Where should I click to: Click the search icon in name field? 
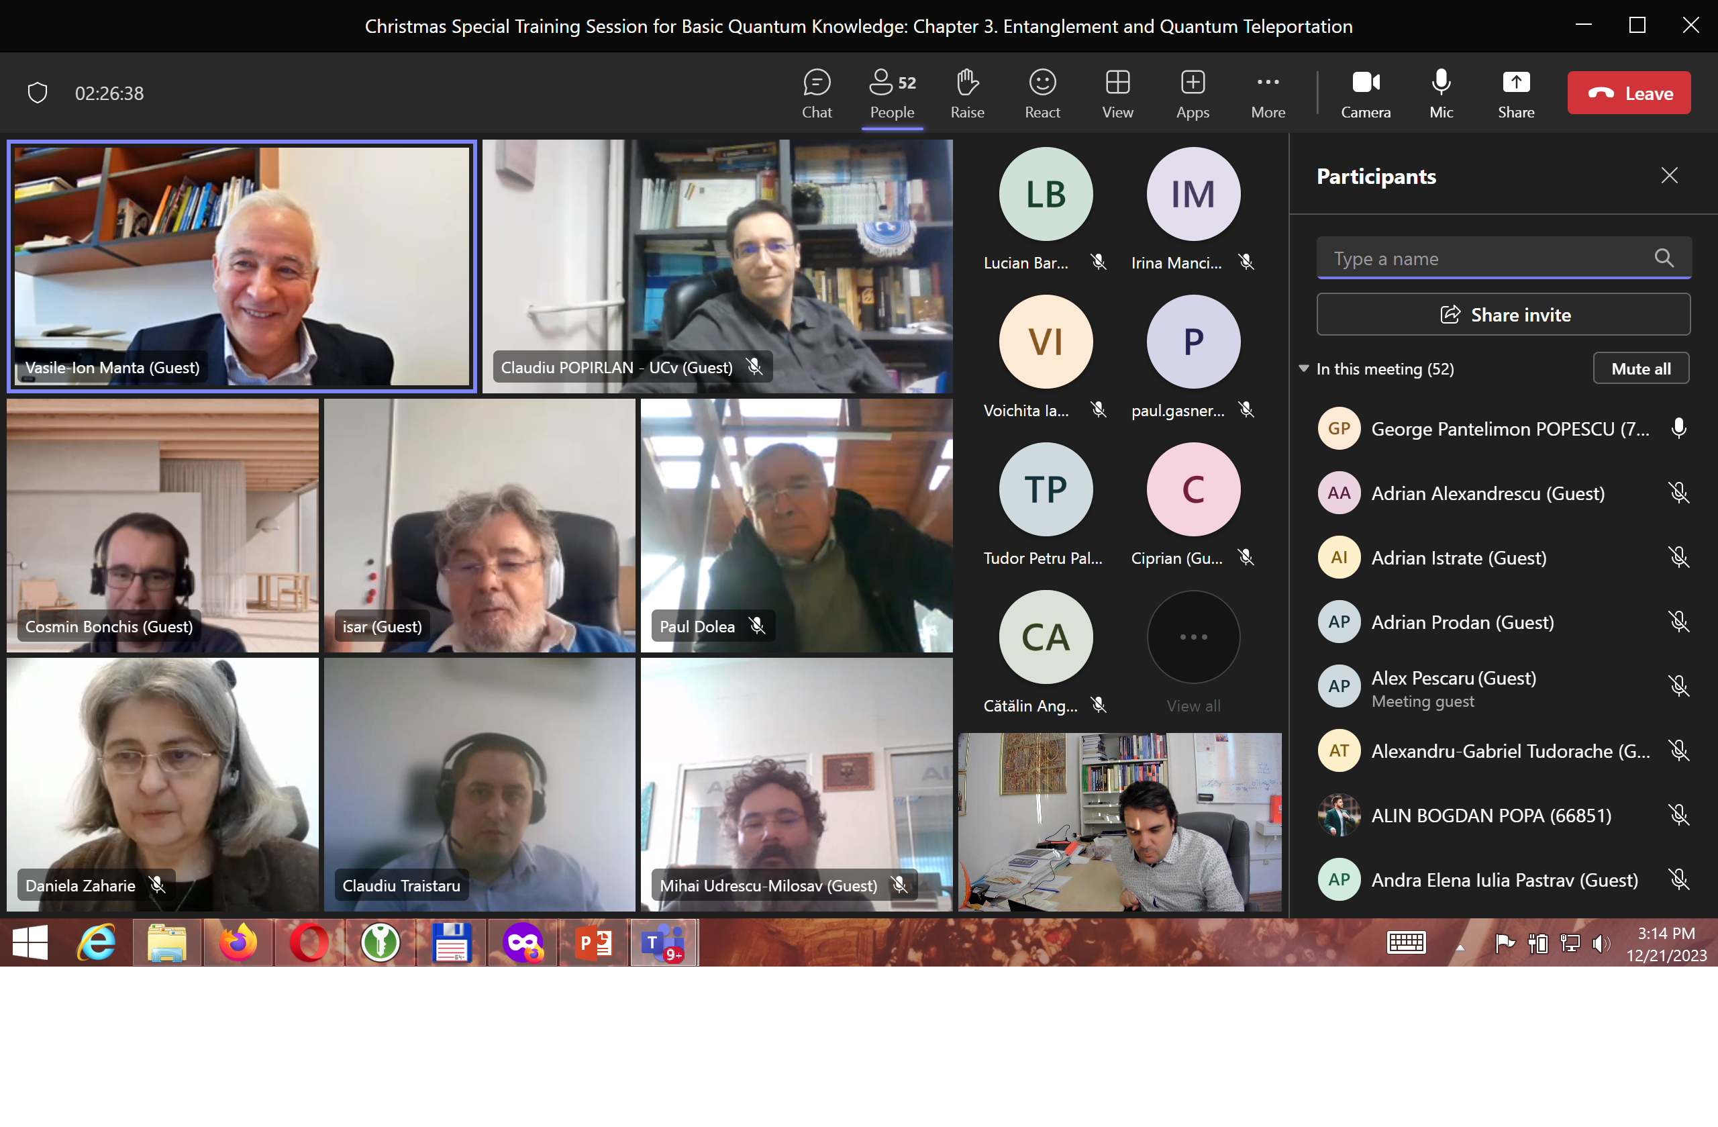1664,258
